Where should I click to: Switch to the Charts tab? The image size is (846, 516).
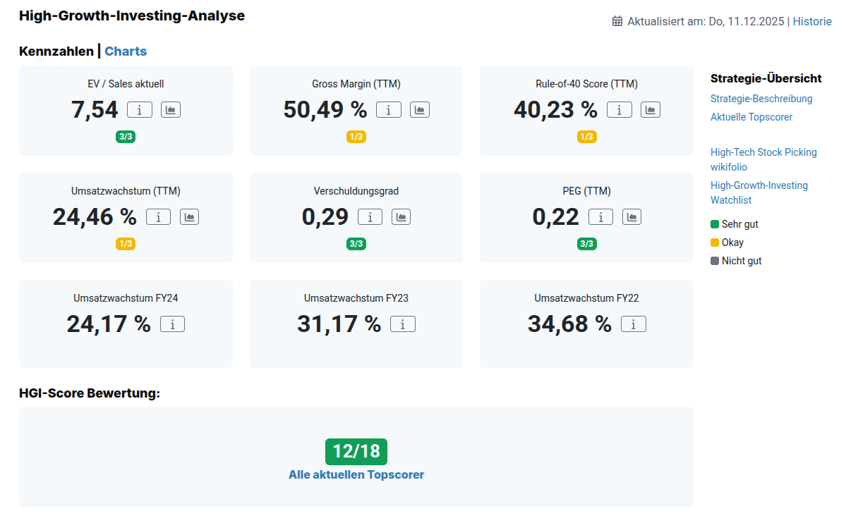point(126,51)
